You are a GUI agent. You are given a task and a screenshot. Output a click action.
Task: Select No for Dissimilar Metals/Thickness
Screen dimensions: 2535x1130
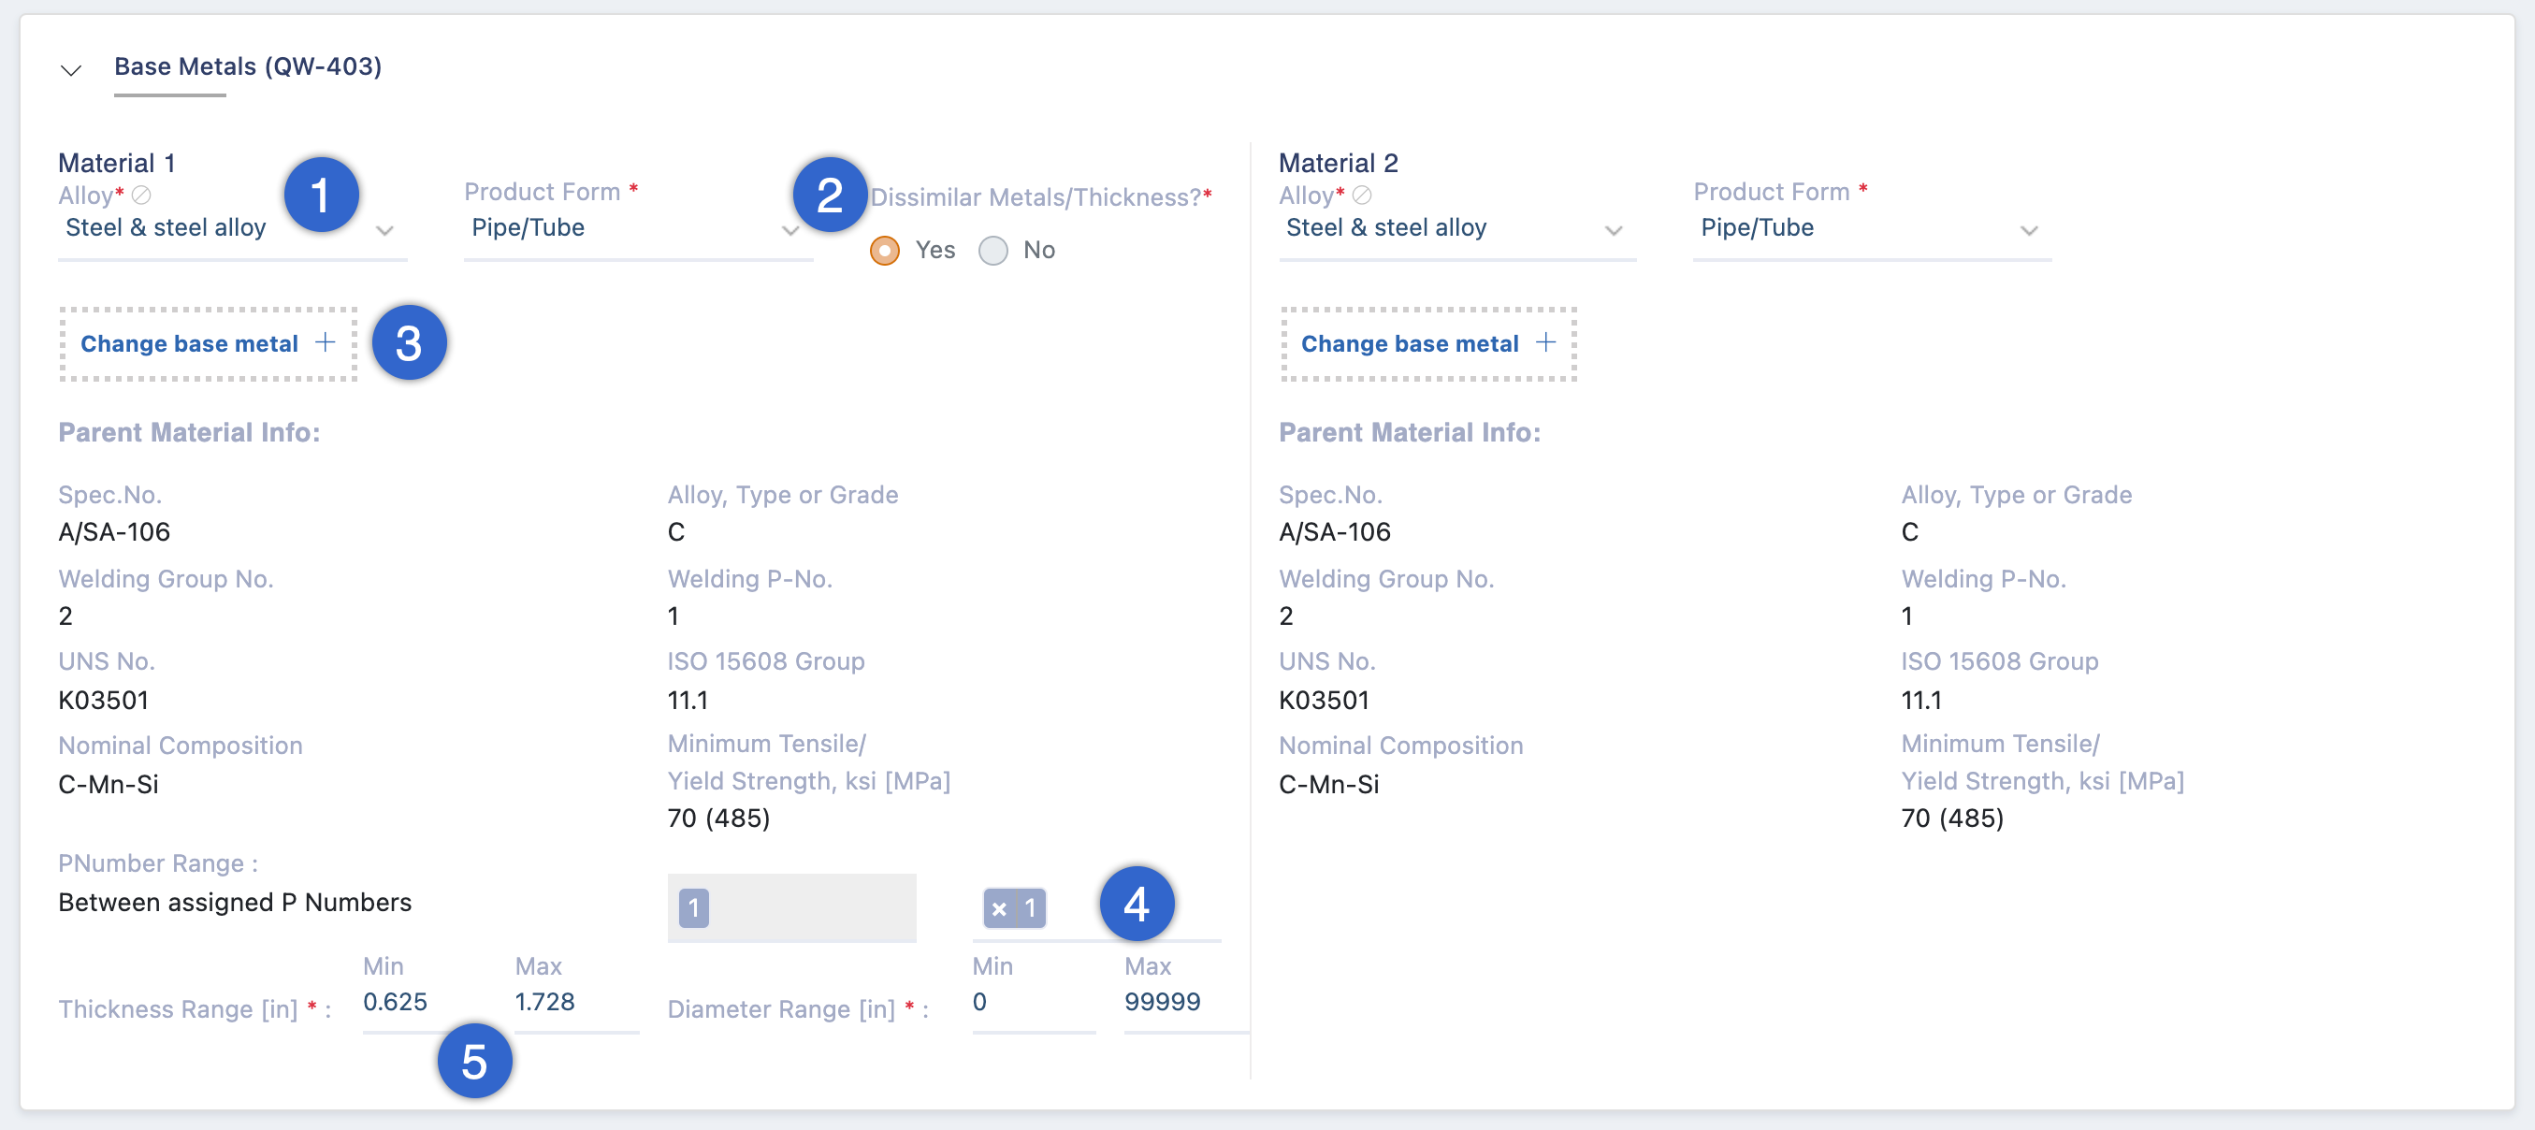tap(992, 251)
